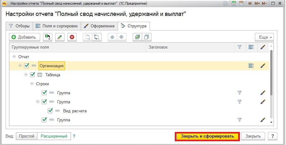
Task: Click the M+ memory add button
Action: click(x=257, y=3)
